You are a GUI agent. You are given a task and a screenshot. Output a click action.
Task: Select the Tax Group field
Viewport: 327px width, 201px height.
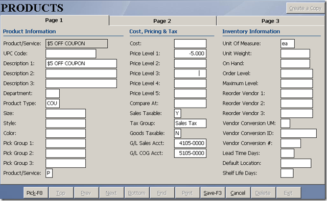point(190,123)
